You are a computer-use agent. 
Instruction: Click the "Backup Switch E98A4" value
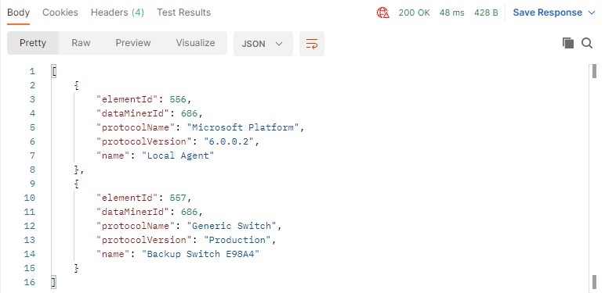point(201,254)
